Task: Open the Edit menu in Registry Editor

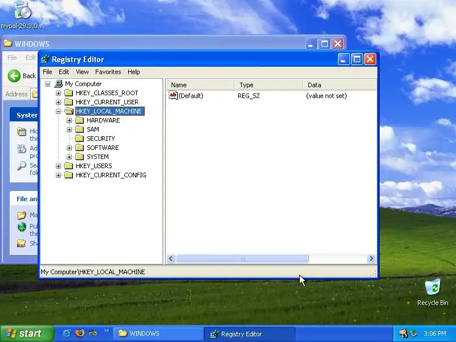Action: coord(64,72)
